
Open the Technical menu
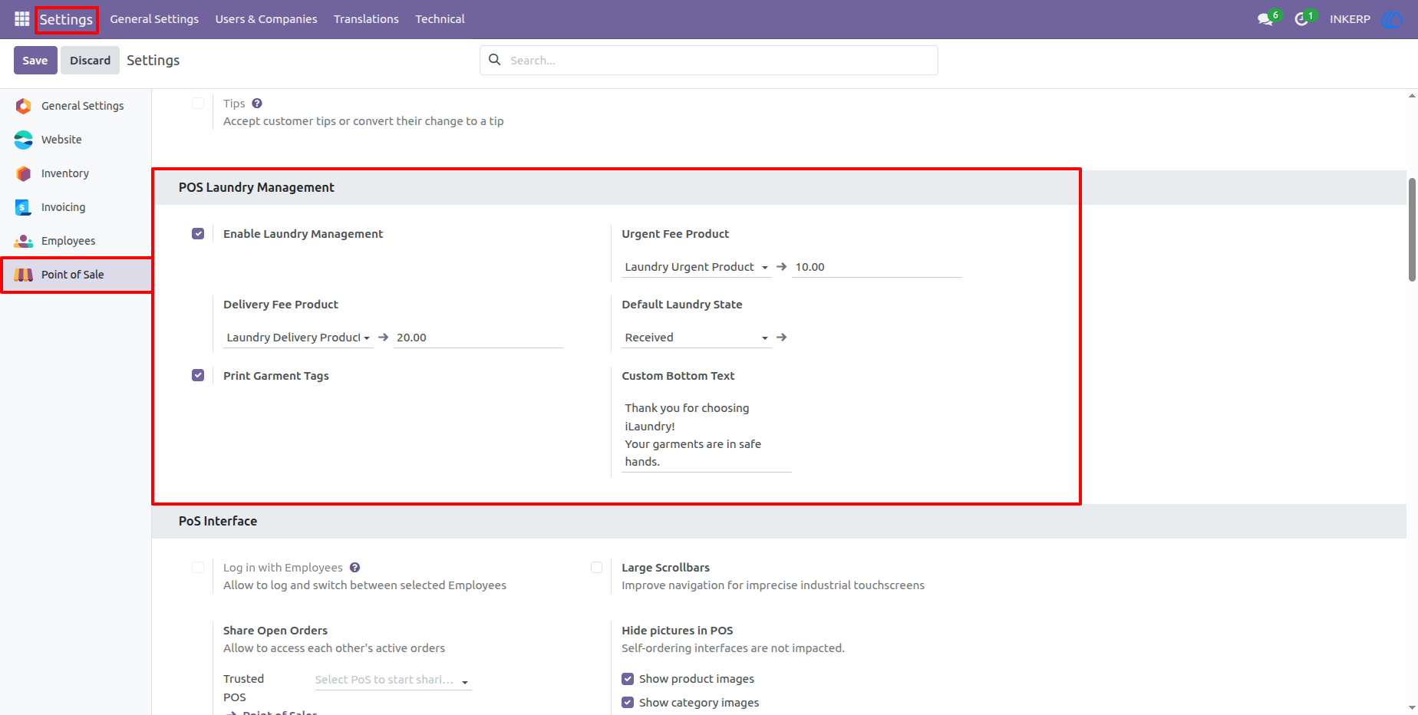point(440,19)
